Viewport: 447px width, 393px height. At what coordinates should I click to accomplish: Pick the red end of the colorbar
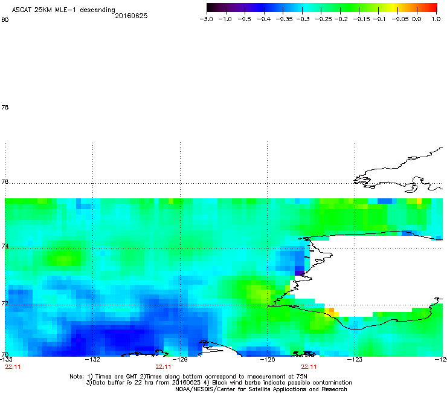click(x=432, y=7)
